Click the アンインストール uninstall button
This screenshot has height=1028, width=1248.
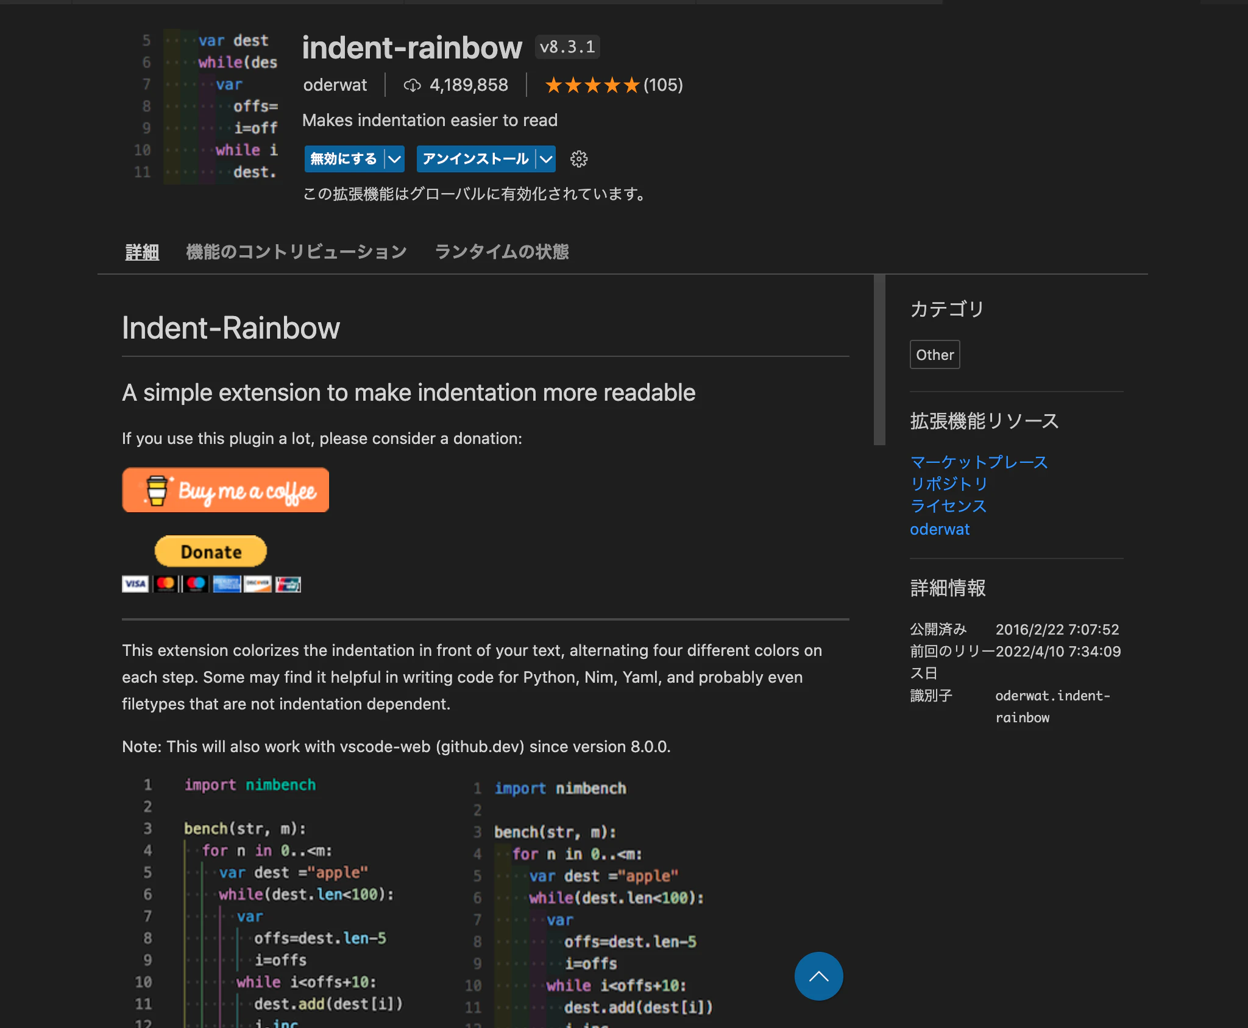476,159
